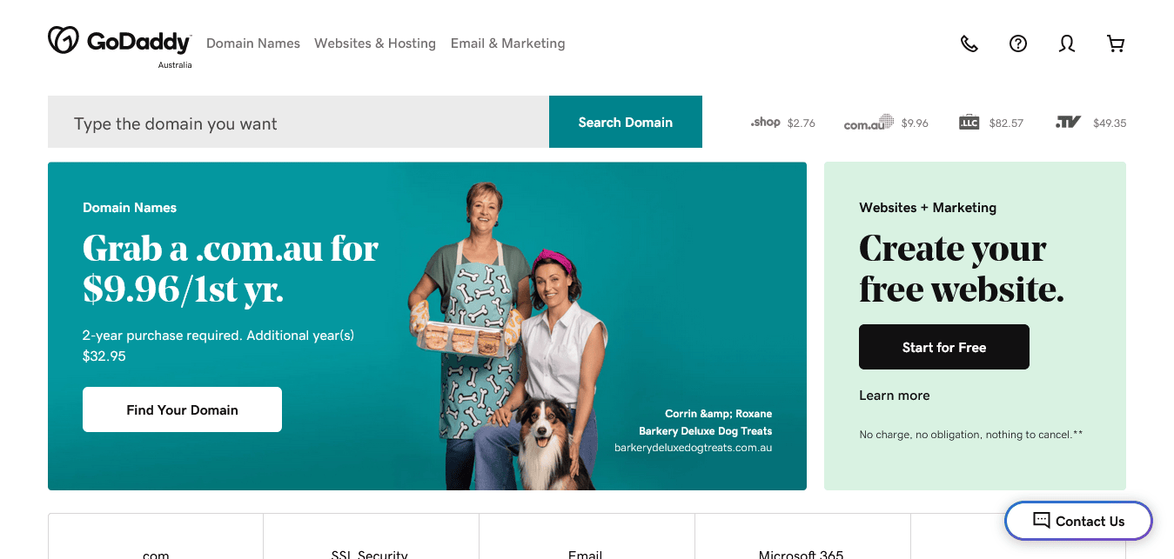Viewport: 1174px width, 559px height.
Task: Click the Search Domain button
Action: pos(626,122)
